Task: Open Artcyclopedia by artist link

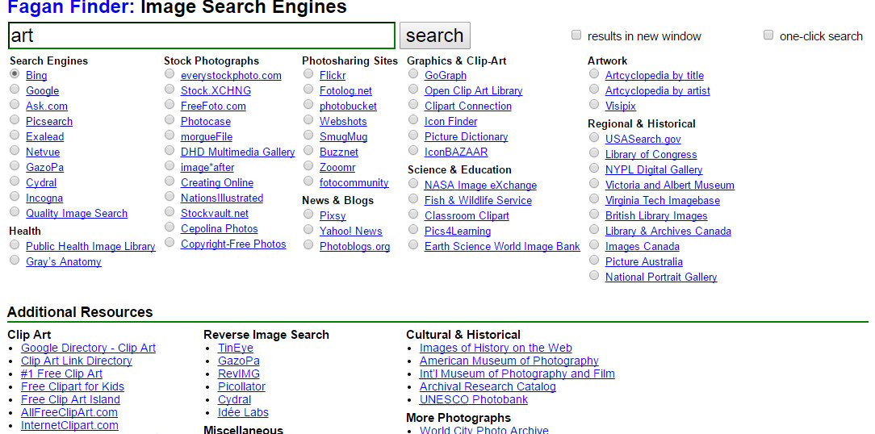Action: [x=658, y=90]
